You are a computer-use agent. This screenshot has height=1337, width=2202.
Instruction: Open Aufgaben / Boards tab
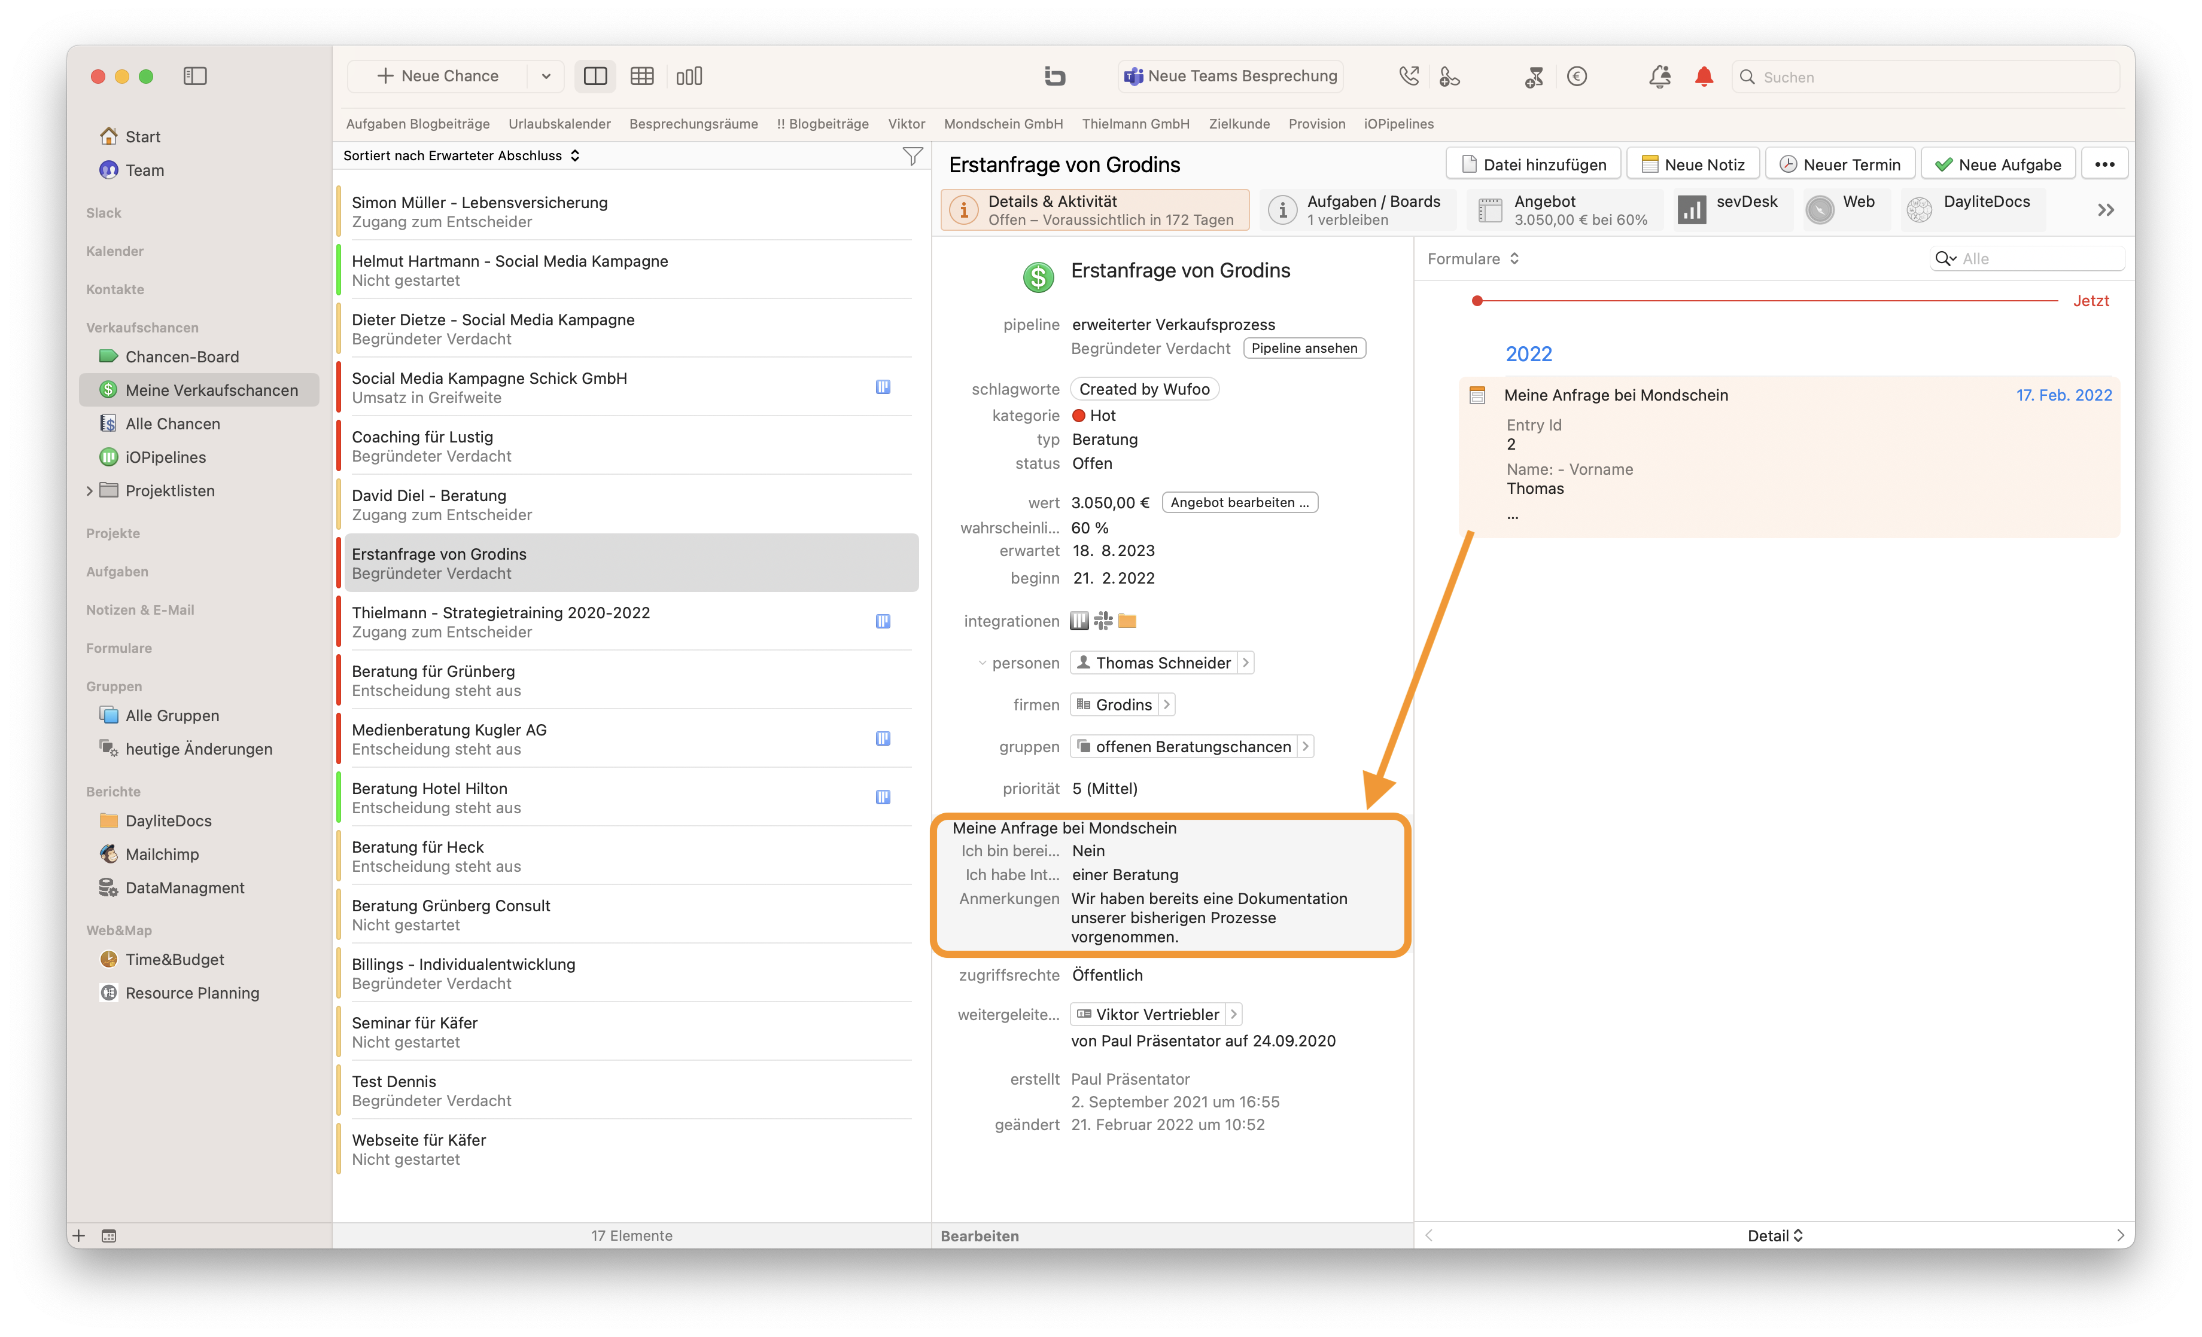point(1358,210)
